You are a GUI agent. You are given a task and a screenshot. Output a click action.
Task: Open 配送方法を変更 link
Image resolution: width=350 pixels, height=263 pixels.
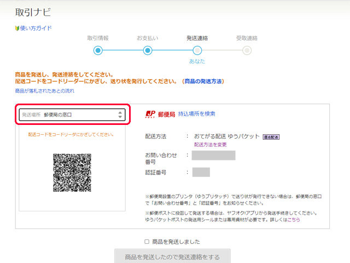pyautogui.click(x=211, y=145)
